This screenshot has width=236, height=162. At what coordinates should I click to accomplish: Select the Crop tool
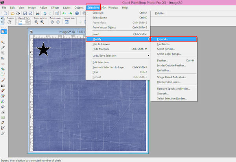pos(3,53)
